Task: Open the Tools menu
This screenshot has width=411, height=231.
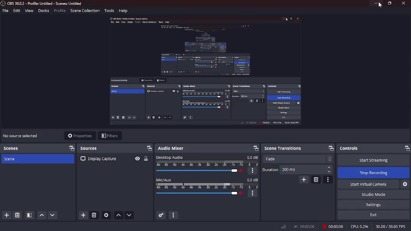Action: 109,11
